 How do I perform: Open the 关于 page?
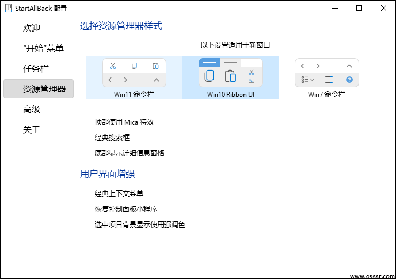32,130
